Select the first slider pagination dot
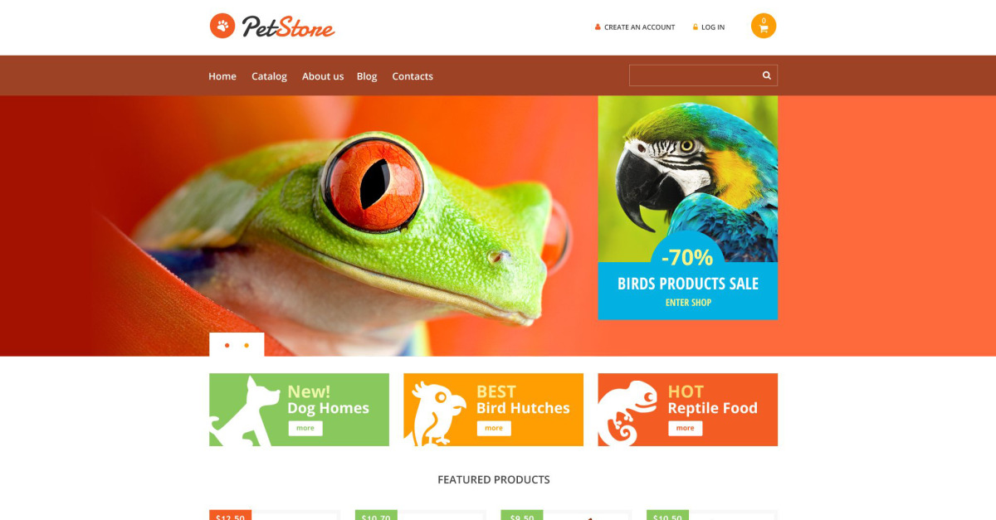The height and width of the screenshot is (520, 996). click(x=227, y=345)
